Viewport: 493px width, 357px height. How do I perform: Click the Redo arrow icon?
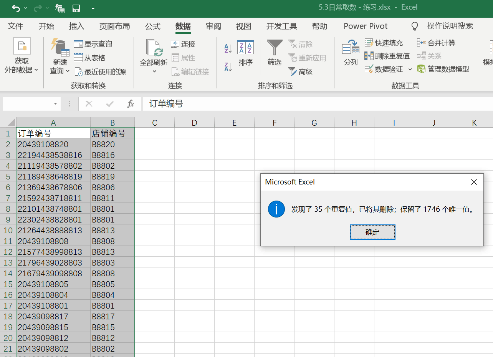(38, 8)
